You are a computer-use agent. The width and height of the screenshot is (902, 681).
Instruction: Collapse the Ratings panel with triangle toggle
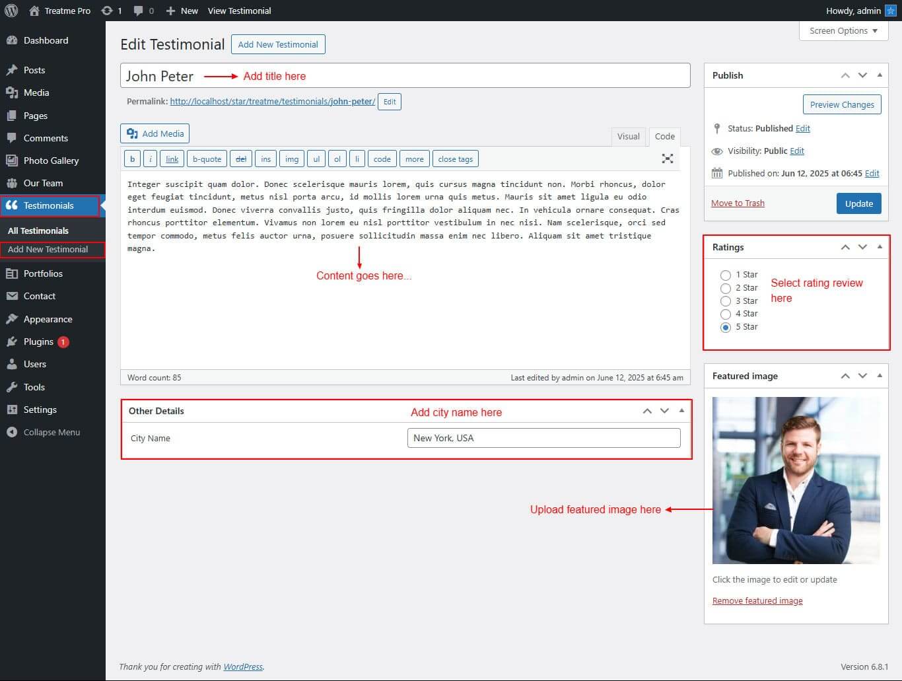[880, 246]
